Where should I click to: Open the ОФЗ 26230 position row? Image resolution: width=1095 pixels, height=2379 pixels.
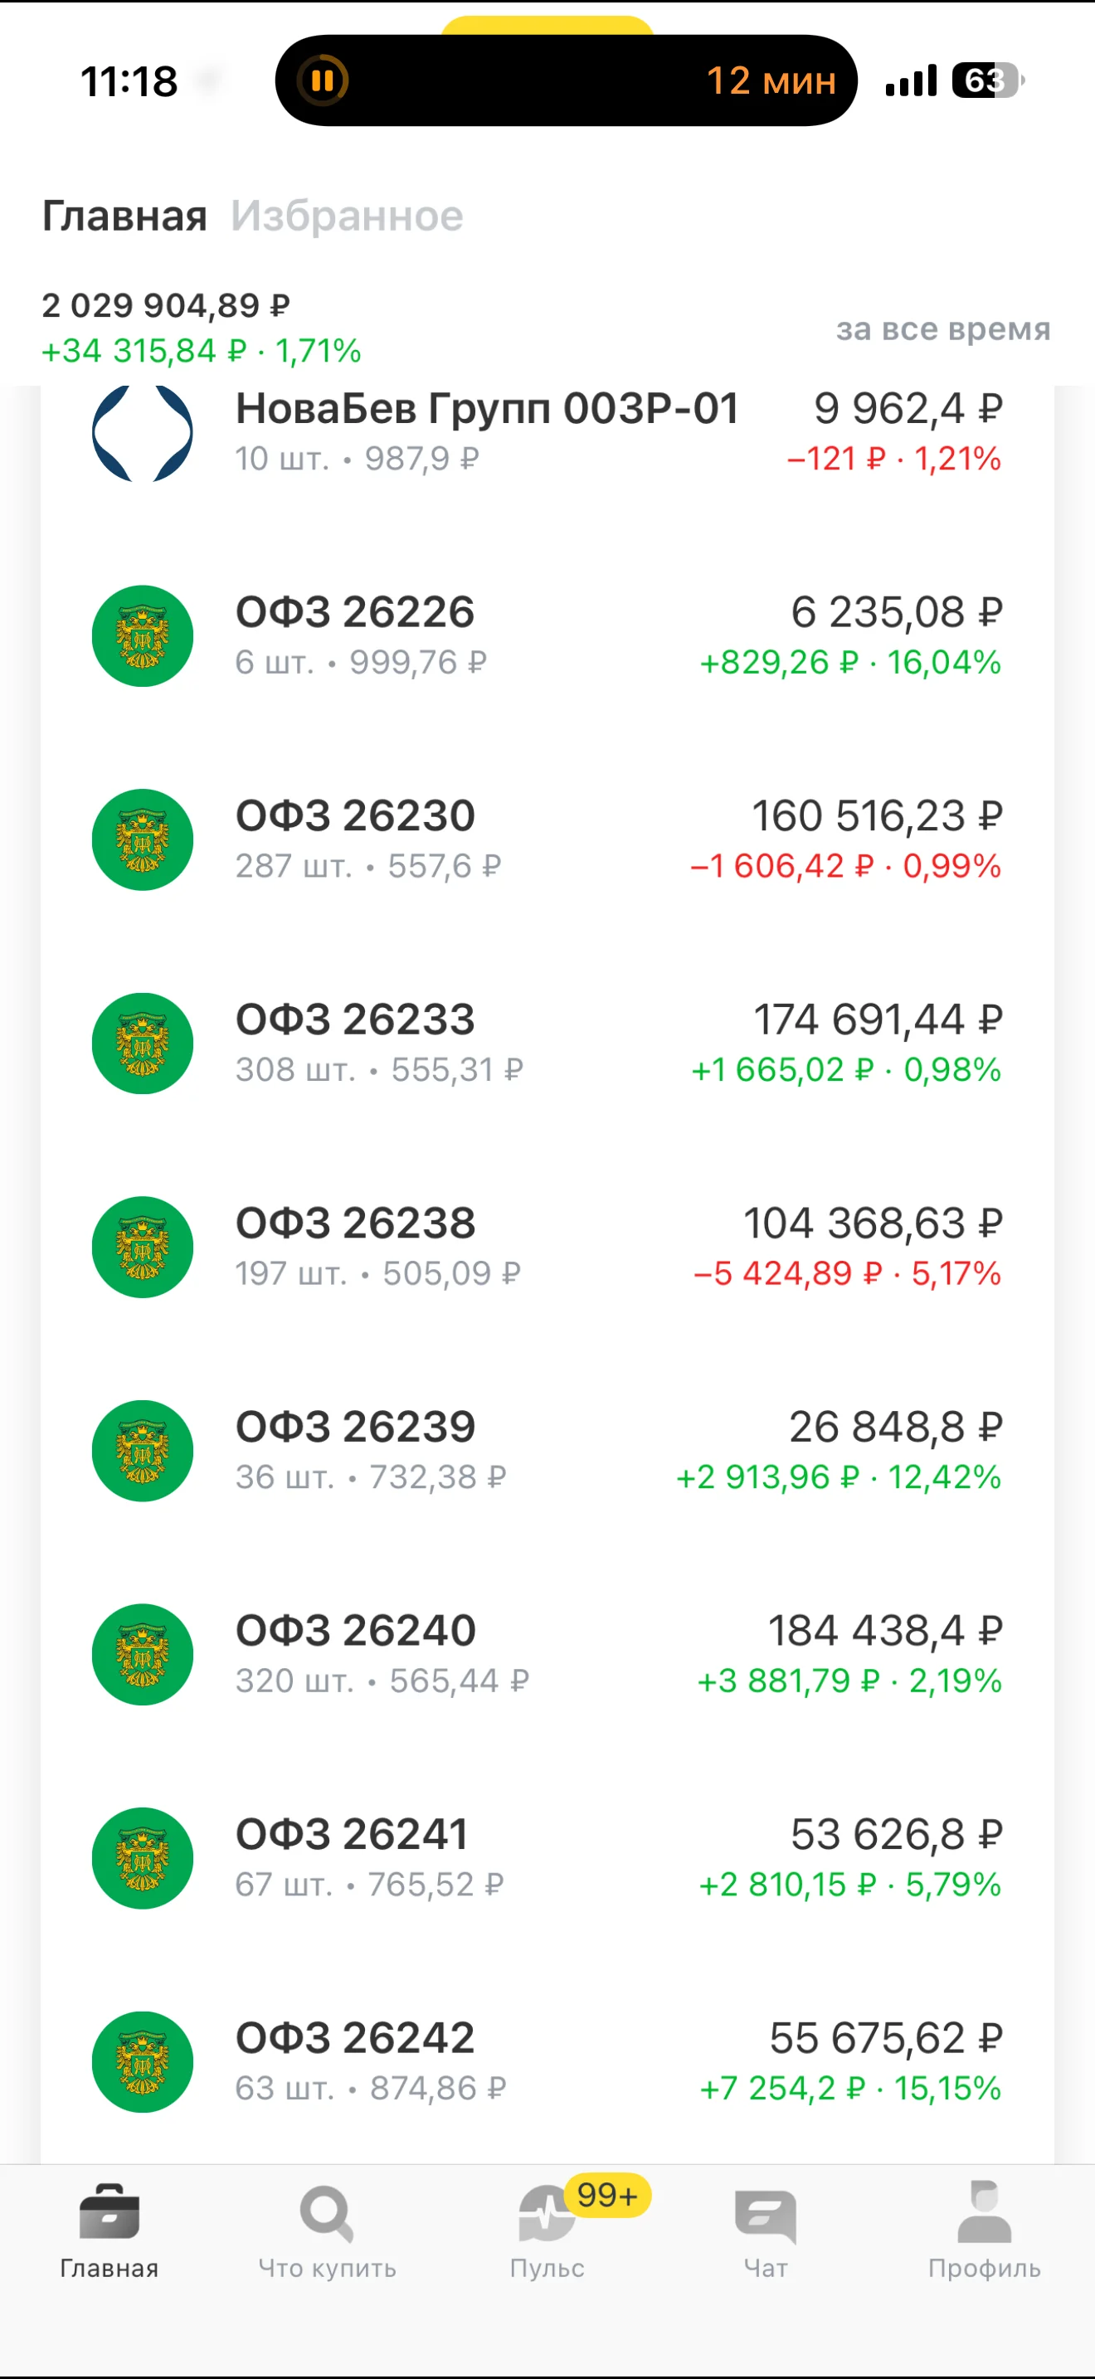coord(547,839)
